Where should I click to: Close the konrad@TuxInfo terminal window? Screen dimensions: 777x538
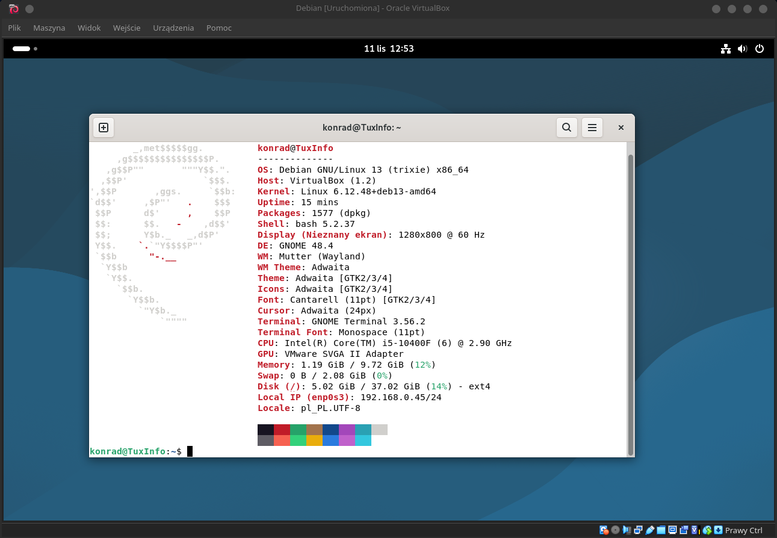coord(621,128)
